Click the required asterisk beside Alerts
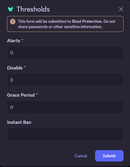 pyautogui.click(x=22, y=40)
